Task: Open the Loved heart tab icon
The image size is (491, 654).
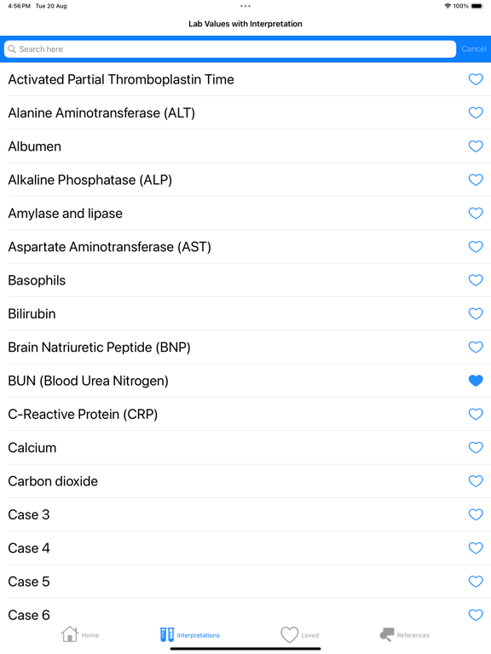Action: 289,634
